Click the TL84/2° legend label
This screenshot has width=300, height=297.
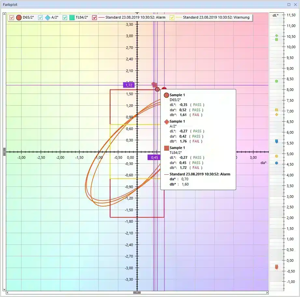[82, 17]
